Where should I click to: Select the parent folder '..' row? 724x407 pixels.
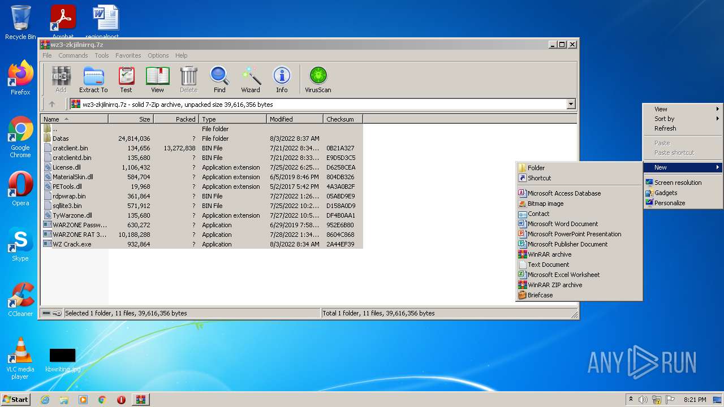pyautogui.click(x=202, y=129)
